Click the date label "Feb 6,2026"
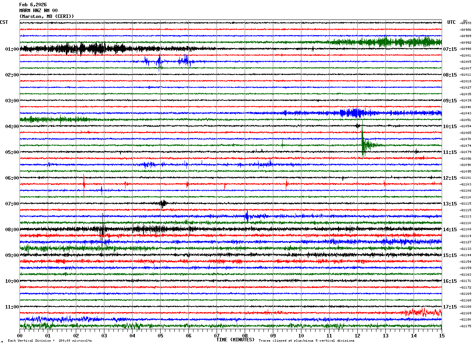This screenshot has width=473, height=346. [x=33, y=5]
